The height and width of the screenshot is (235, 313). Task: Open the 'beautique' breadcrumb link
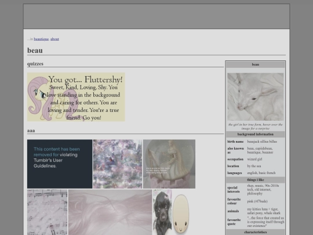pos(41,39)
